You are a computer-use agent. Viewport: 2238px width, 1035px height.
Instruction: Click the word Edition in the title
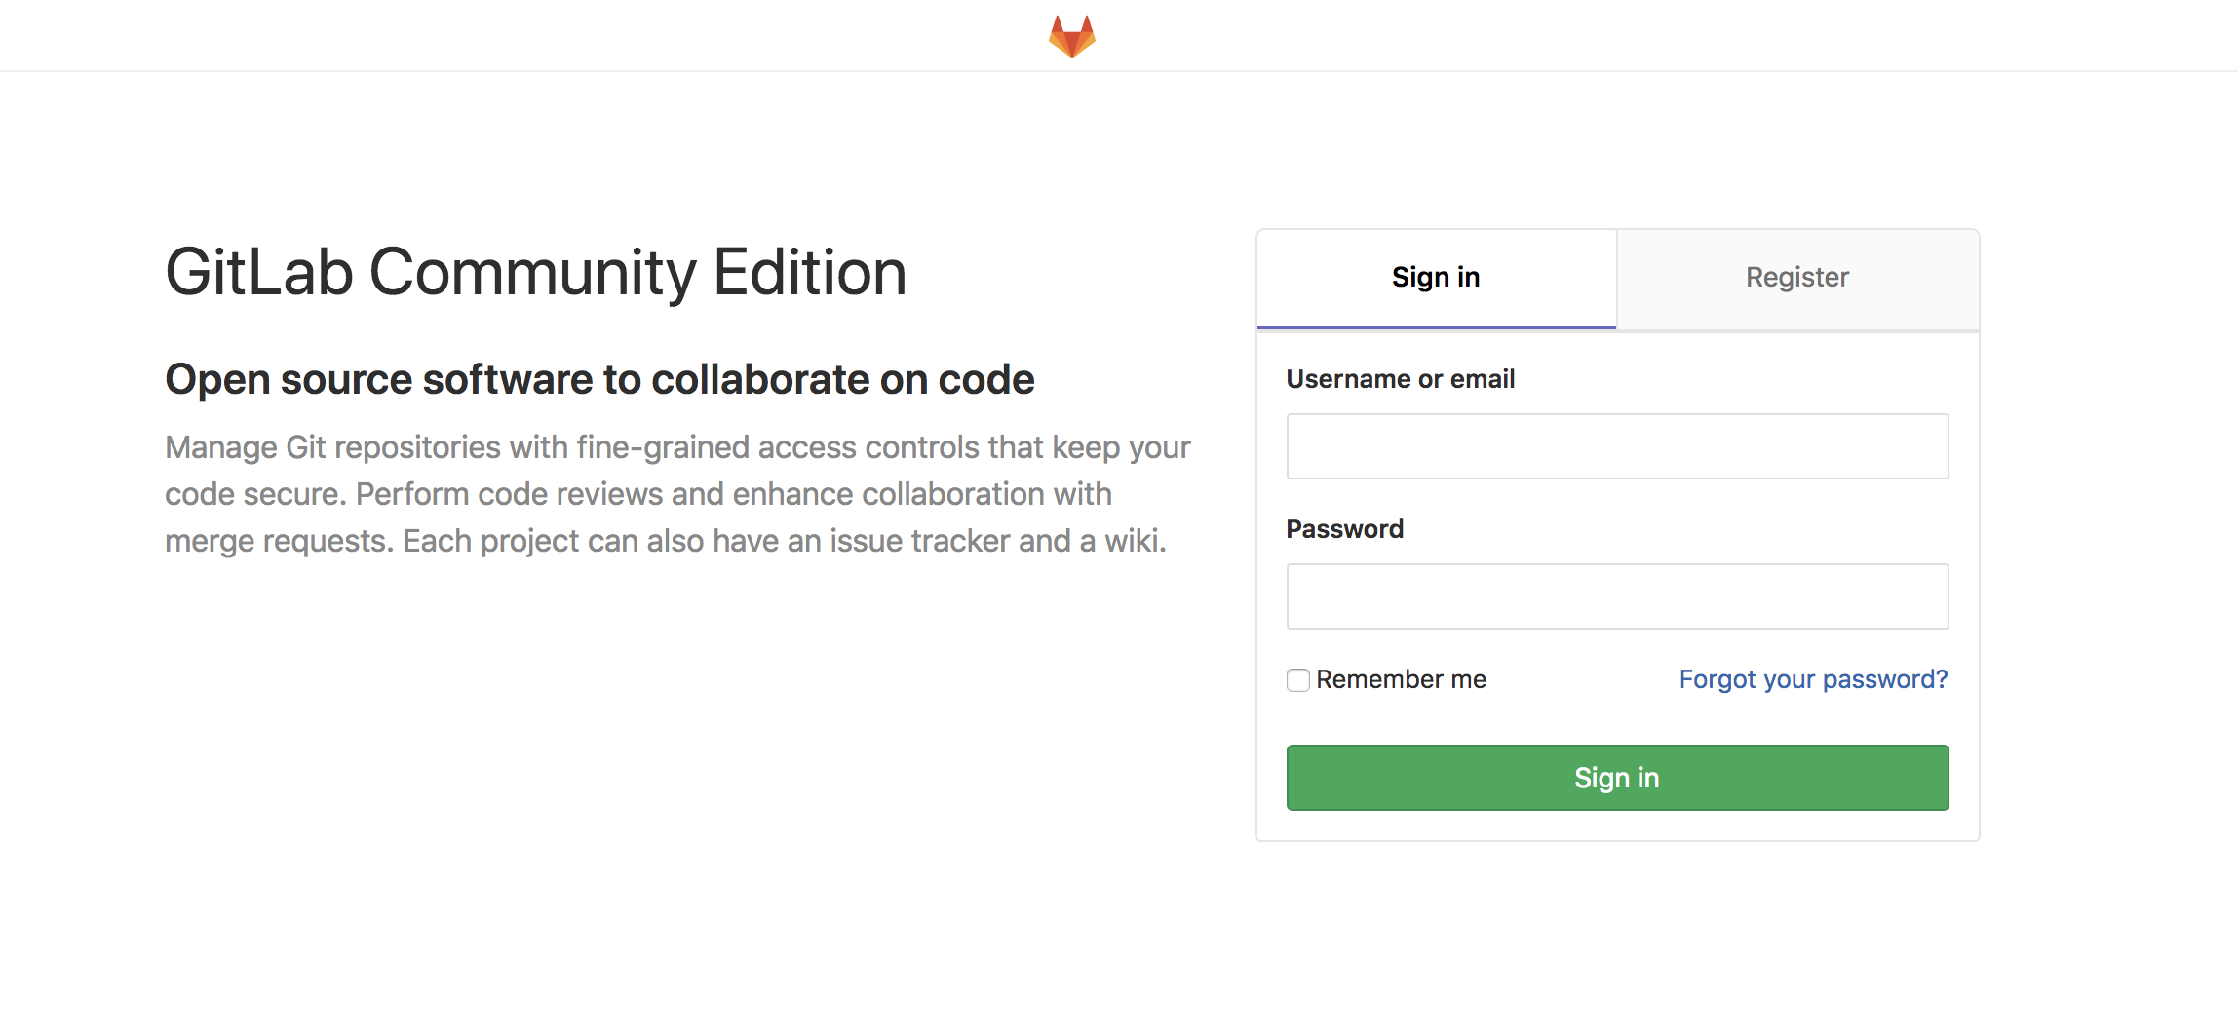pos(809,272)
